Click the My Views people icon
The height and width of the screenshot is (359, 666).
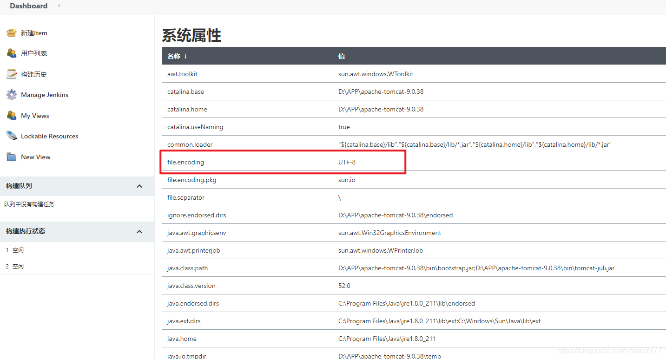(11, 116)
